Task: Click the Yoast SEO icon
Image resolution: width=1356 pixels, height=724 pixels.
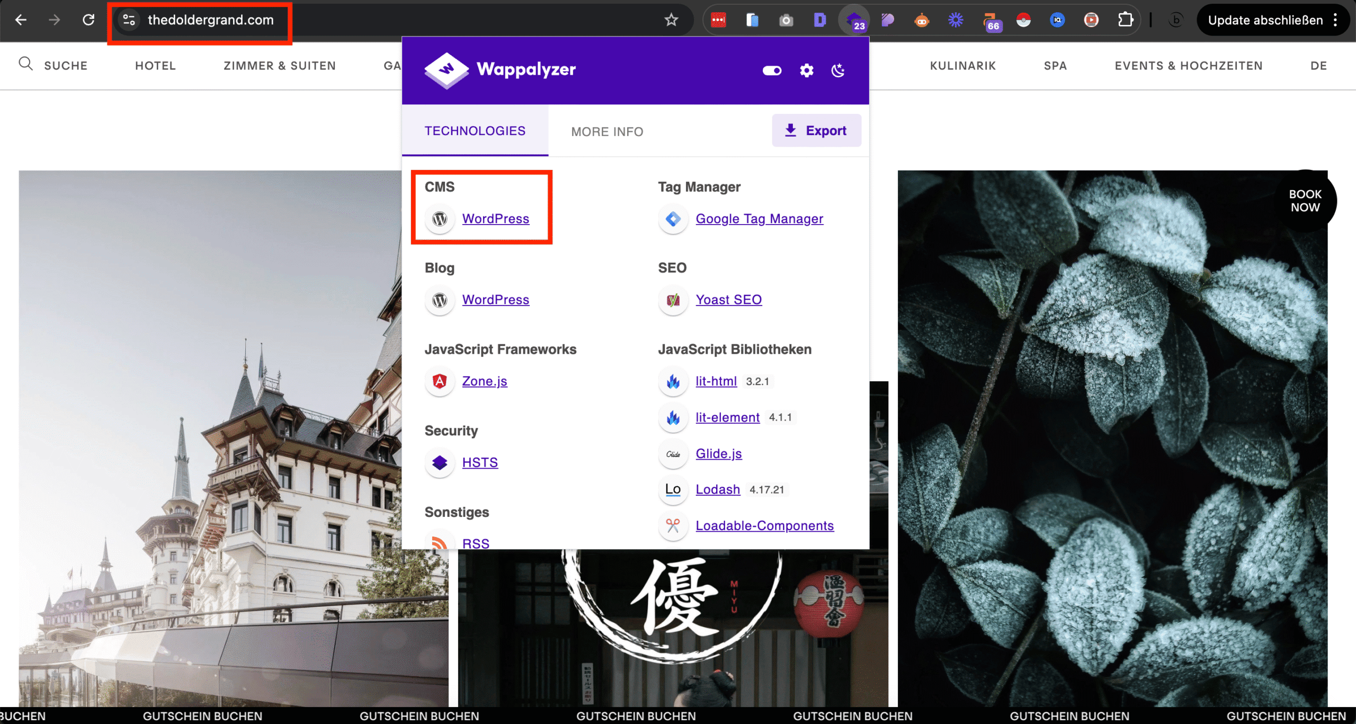Action: click(673, 300)
